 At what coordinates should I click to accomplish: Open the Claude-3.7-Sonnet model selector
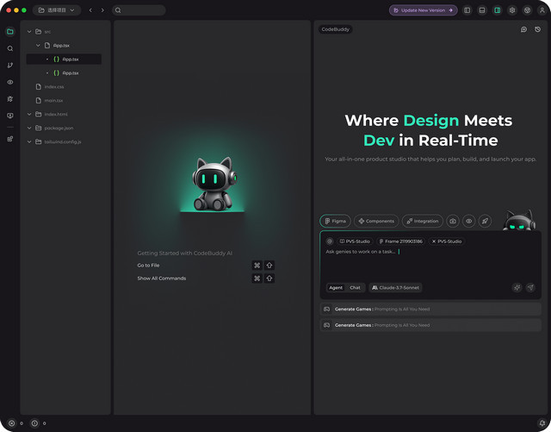pos(395,287)
